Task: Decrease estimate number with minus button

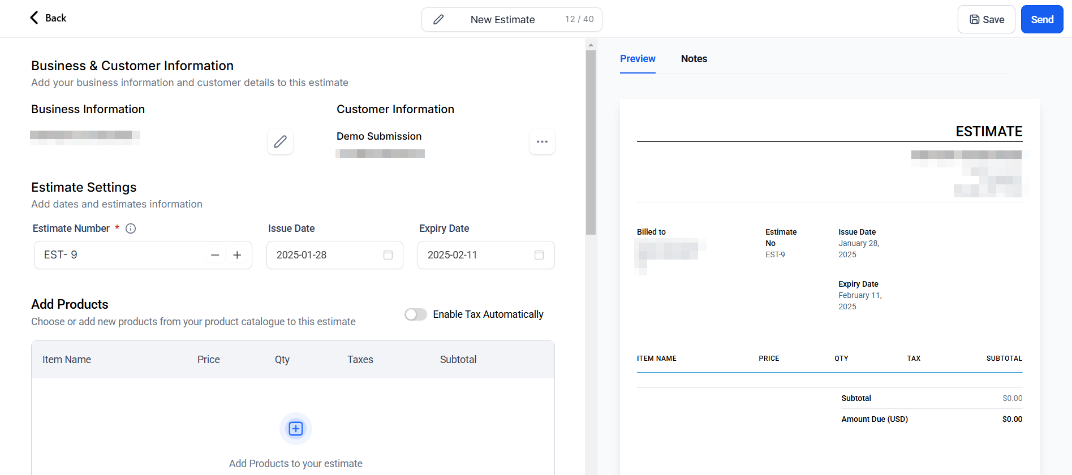Action: (x=215, y=255)
